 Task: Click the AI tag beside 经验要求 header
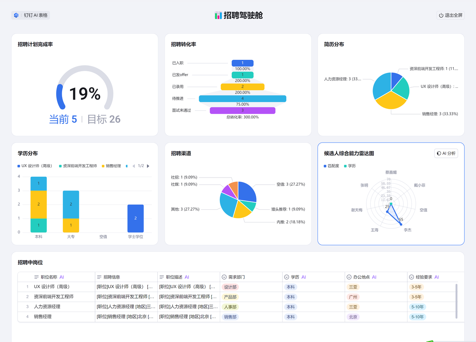pos(437,277)
